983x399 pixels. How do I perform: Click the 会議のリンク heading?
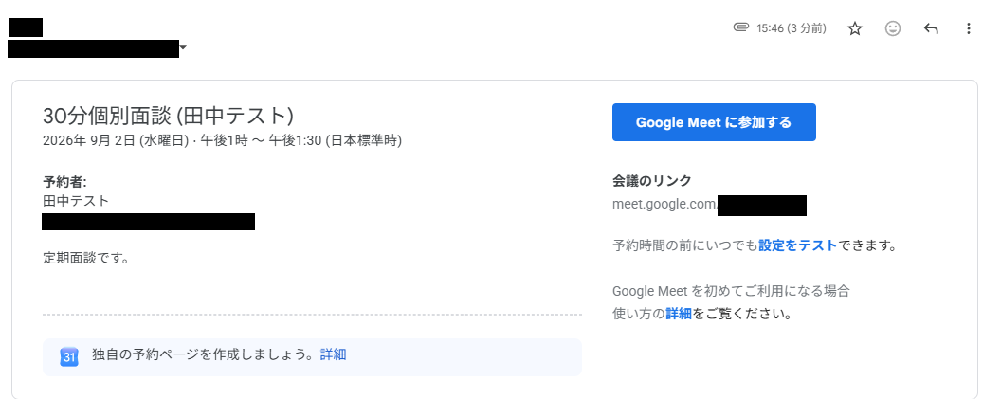(652, 181)
